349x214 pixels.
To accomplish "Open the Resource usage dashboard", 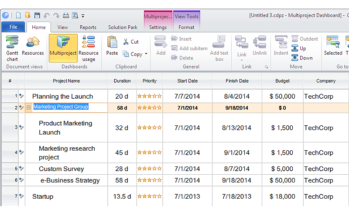I will (89, 48).
